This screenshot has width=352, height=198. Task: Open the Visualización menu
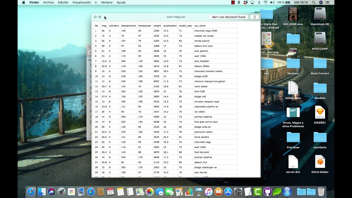[82, 2]
